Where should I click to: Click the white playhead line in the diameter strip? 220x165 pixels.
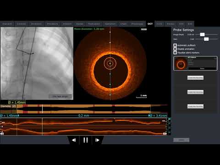(x=42, y=109)
